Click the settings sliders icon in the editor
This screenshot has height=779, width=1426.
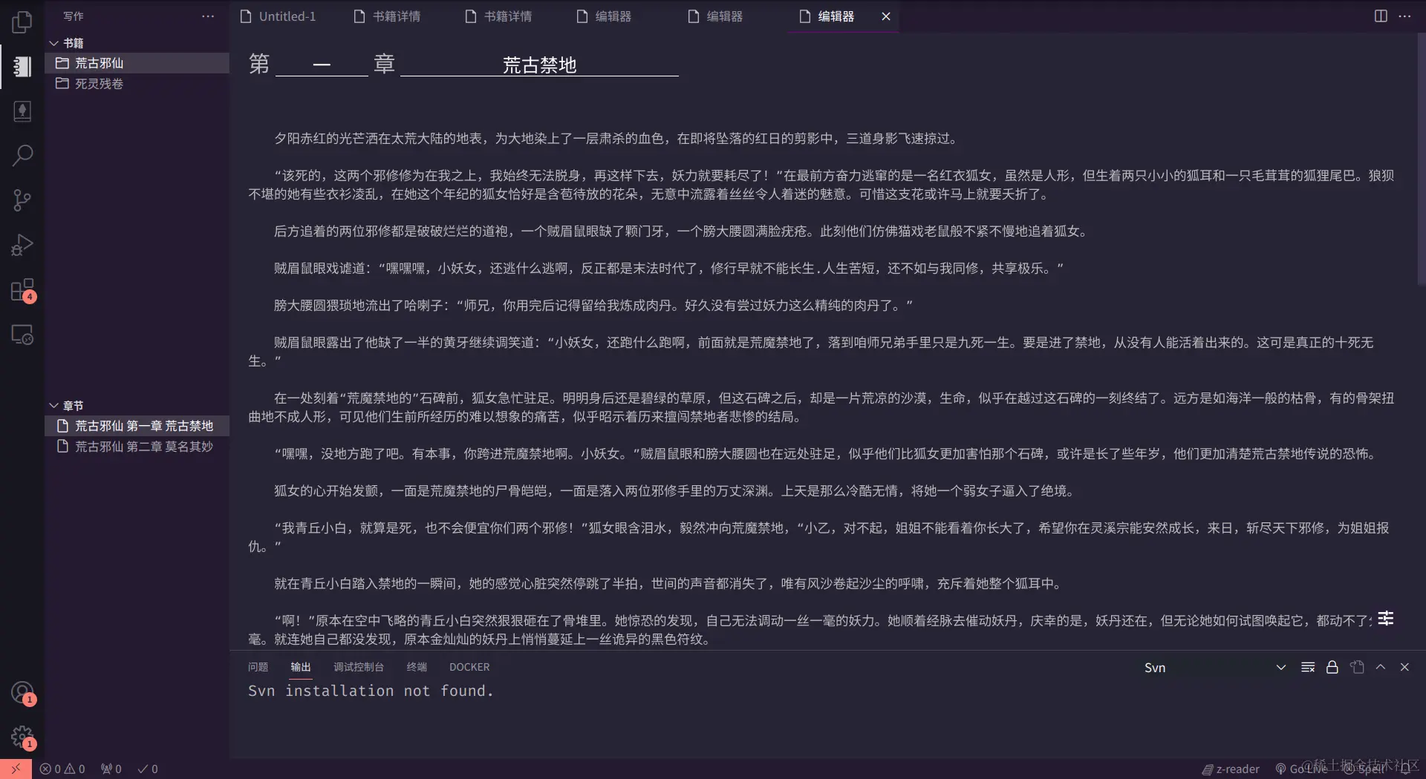click(1386, 619)
